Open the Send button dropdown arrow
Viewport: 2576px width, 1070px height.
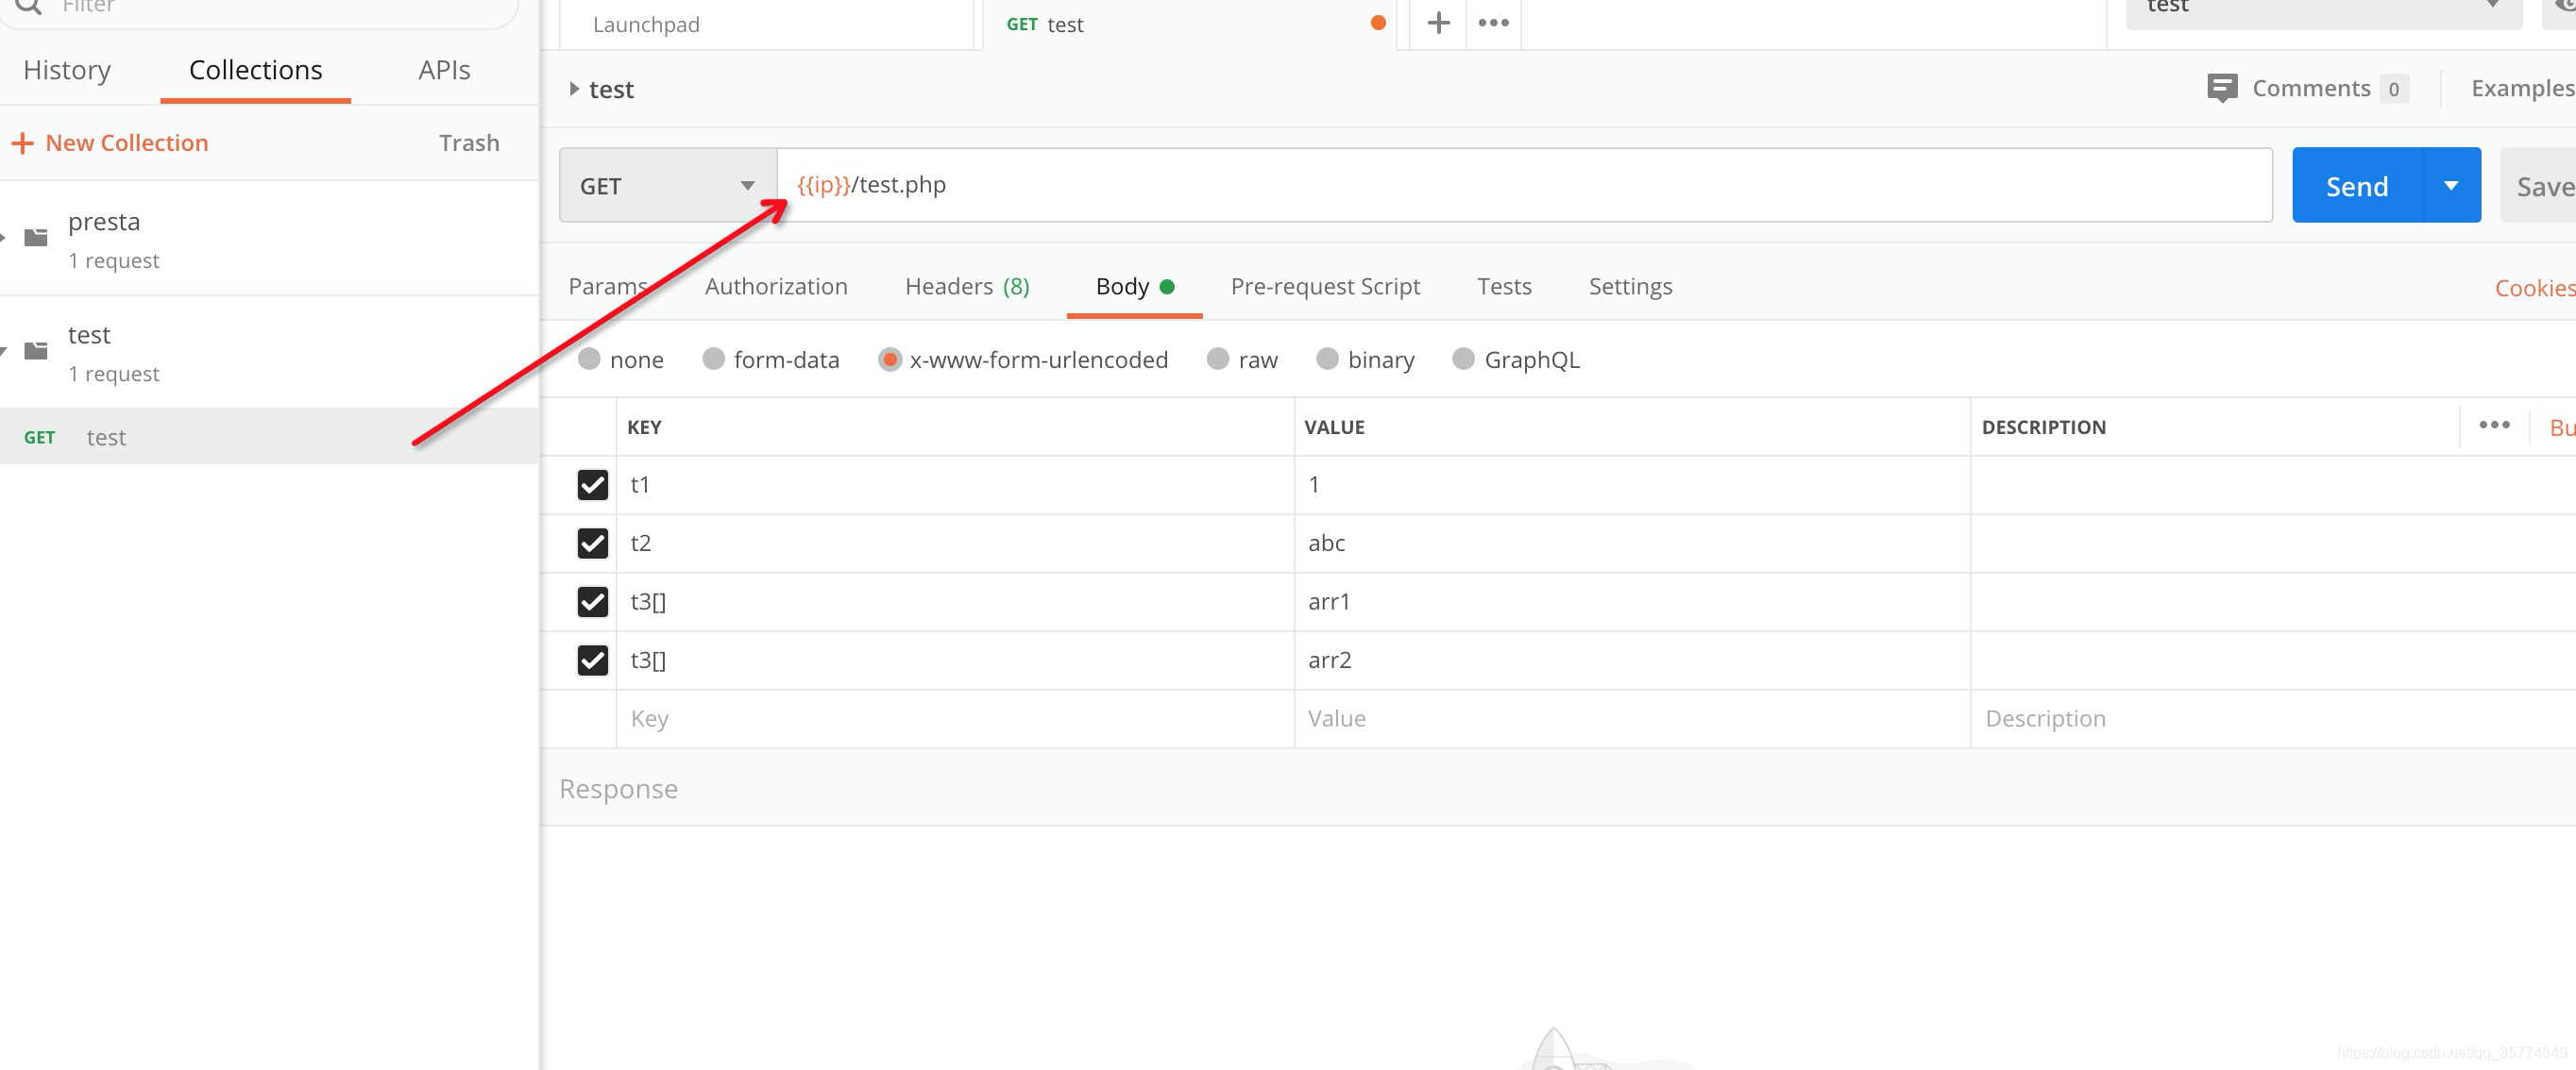point(2451,186)
